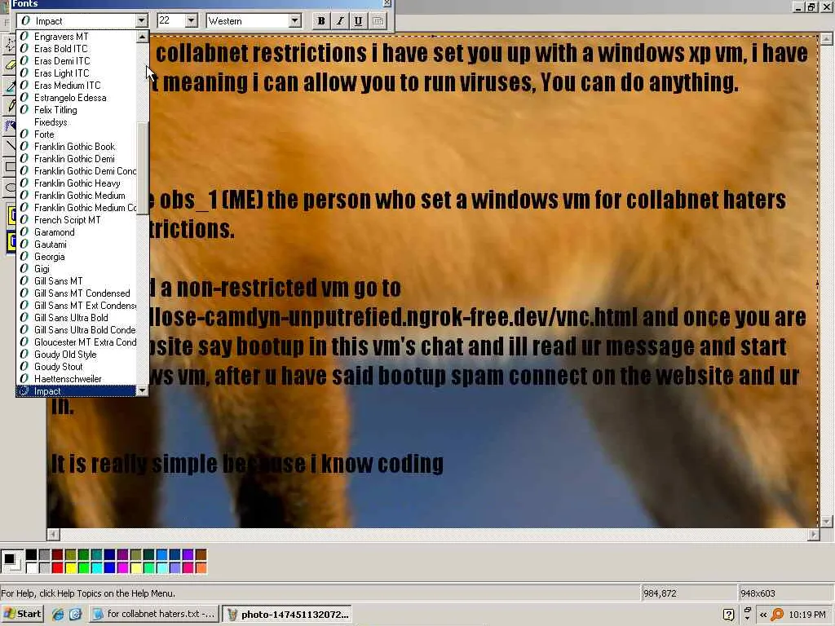This screenshot has height=626, width=835.
Task: Select Gill Sans Ultra Bold font
Action: pos(76,318)
